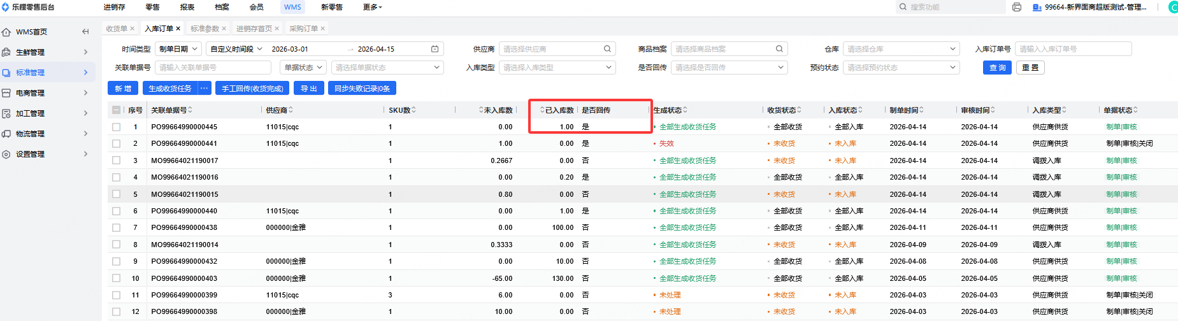This screenshot has width=1178, height=321.
Task: Click the 重置 button
Action: pos(1030,68)
